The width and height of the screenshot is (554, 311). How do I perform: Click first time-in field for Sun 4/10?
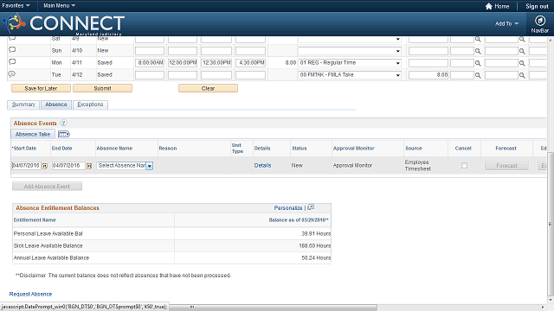(x=150, y=51)
